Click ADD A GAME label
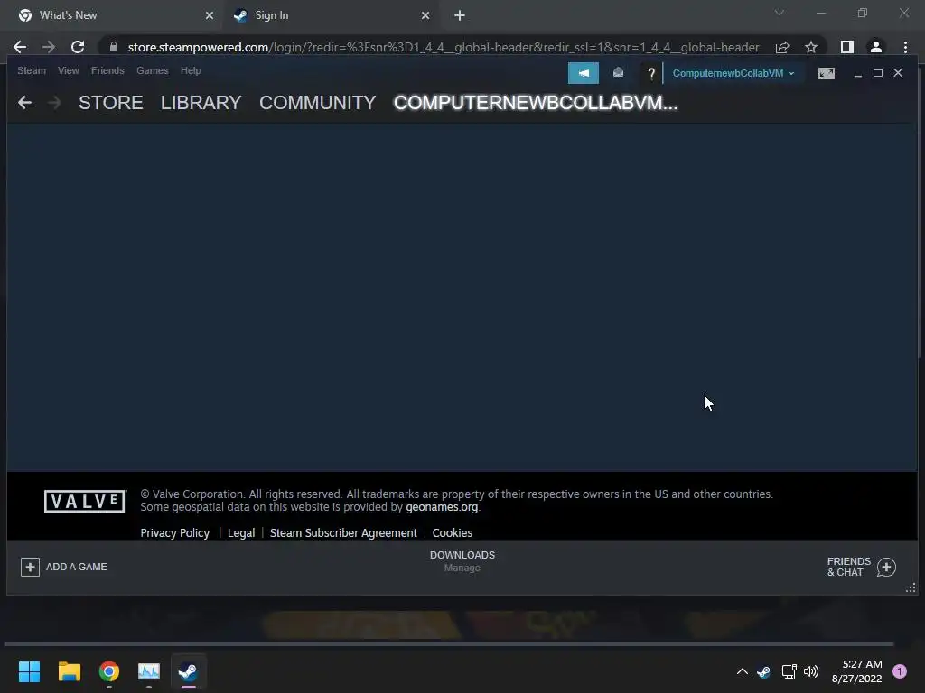This screenshot has width=925, height=693. (x=77, y=567)
